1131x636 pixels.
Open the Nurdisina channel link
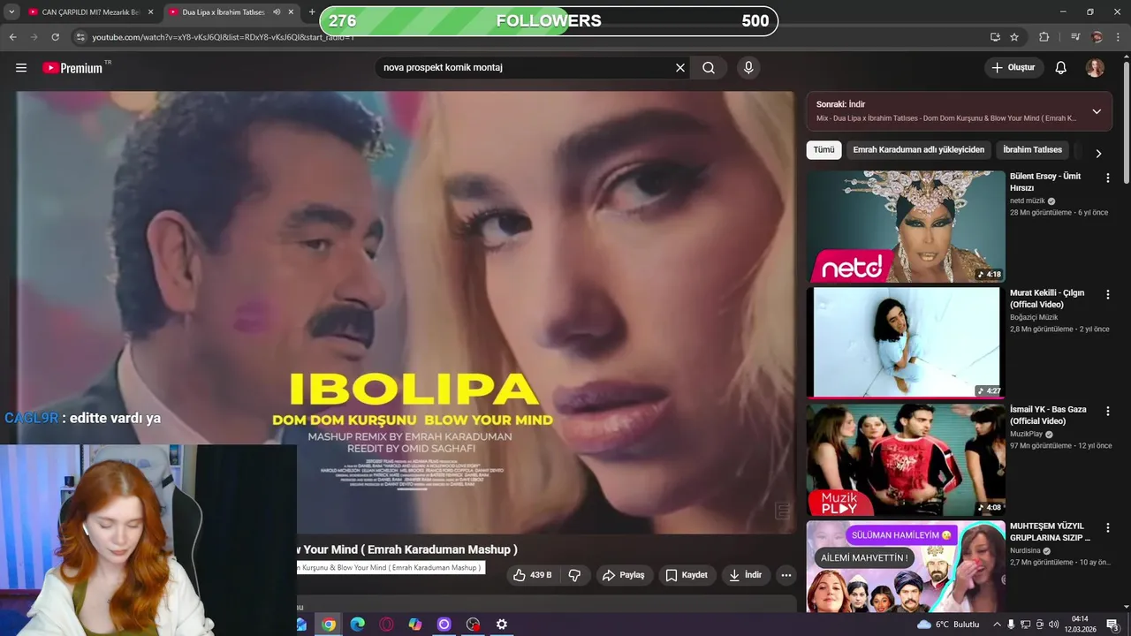(1025, 550)
